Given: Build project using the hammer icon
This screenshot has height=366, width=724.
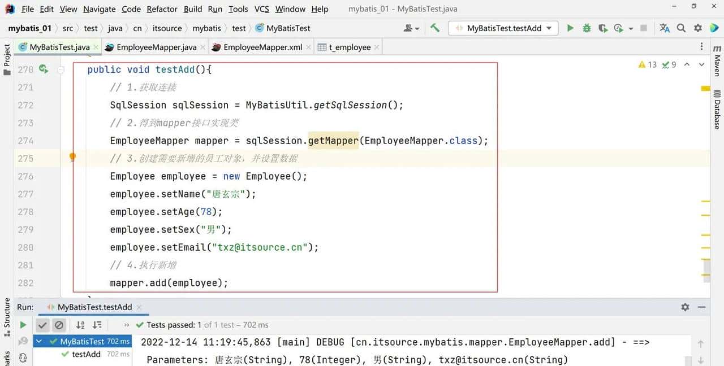Looking at the screenshot, I should click(434, 28).
